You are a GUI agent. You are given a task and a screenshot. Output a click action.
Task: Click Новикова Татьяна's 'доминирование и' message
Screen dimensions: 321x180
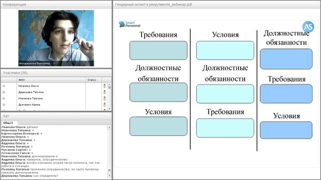tap(30, 156)
